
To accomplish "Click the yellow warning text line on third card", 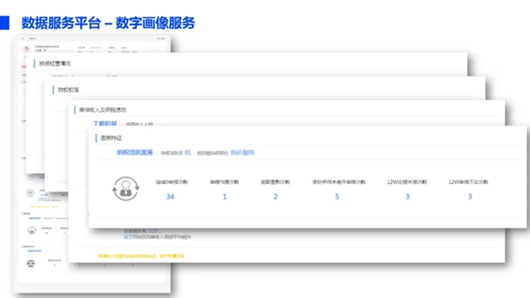I will pos(141,256).
